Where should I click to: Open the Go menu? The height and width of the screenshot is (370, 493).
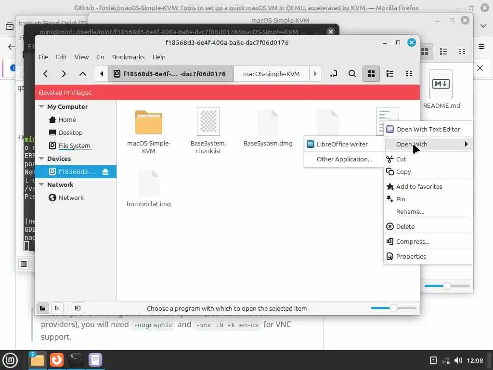pos(100,57)
